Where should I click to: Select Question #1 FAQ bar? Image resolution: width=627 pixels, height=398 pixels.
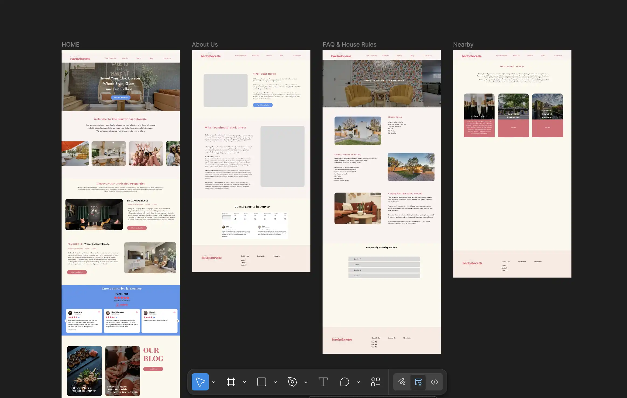384,259
